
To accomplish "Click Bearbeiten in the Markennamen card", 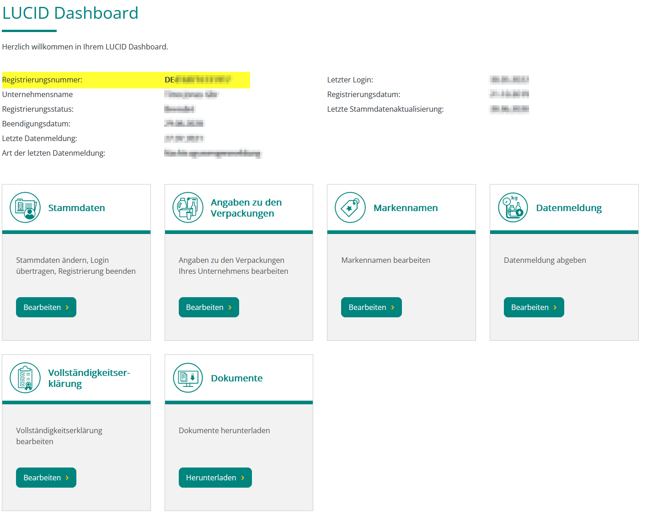I will point(371,307).
